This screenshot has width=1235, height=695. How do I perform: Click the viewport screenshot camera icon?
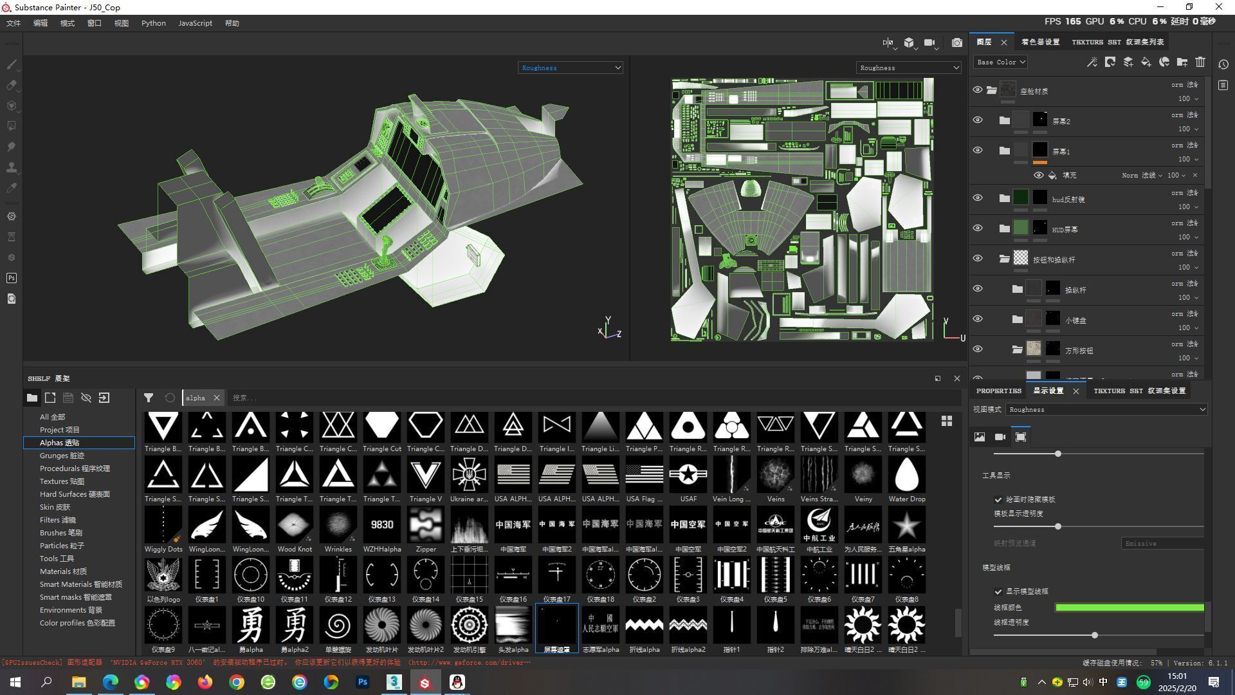[x=957, y=42]
